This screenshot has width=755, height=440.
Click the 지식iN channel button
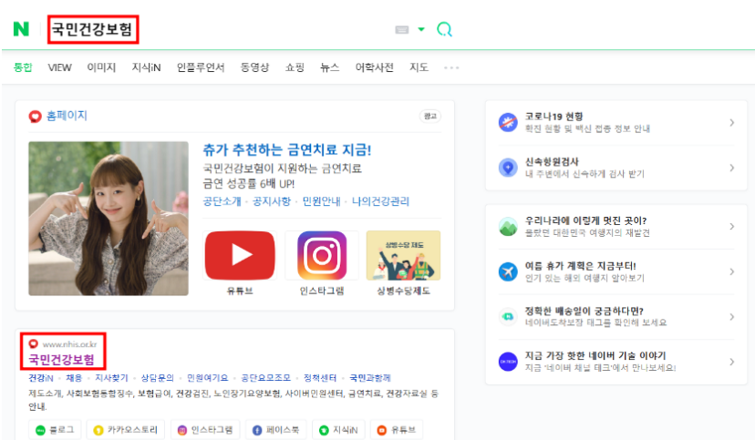click(x=338, y=430)
